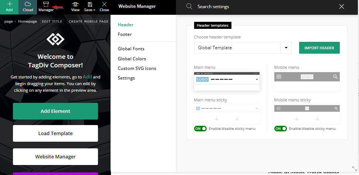Click the Load Template button

coord(55,133)
